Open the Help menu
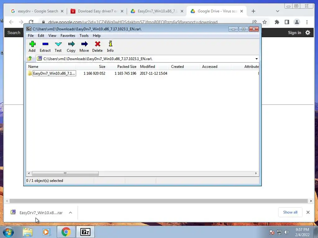This screenshot has width=318, height=238. tap(97, 36)
